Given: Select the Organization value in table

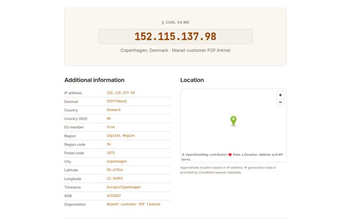Looking at the screenshot, I should pyautogui.click(x=134, y=204).
